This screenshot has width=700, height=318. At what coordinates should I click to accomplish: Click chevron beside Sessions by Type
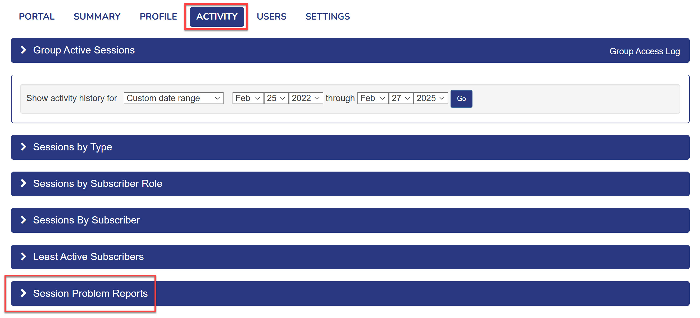point(23,147)
